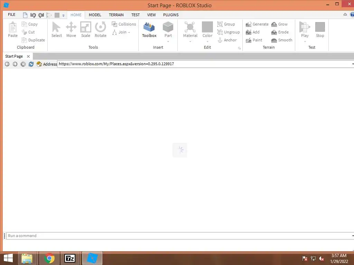Click Erode terrain tool
This screenshot has height=265, width=354.
pos(280,32)
